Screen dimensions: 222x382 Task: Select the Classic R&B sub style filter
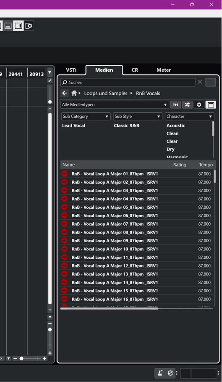point(126,126)
